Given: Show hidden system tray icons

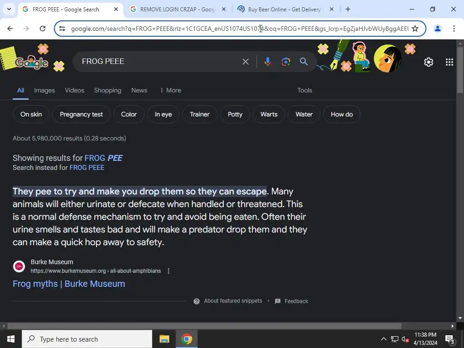Looking at the screenshot, I should [x=383, y=339].
